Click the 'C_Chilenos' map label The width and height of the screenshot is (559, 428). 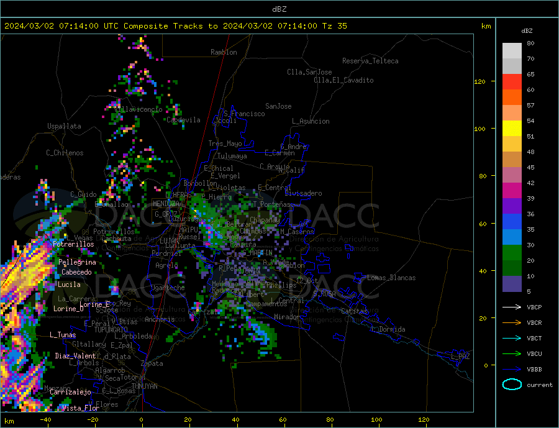65,153
